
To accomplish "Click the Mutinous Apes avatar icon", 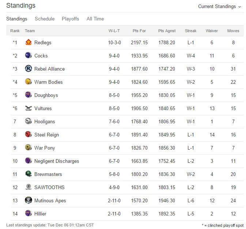I will [x=29, y=200].
